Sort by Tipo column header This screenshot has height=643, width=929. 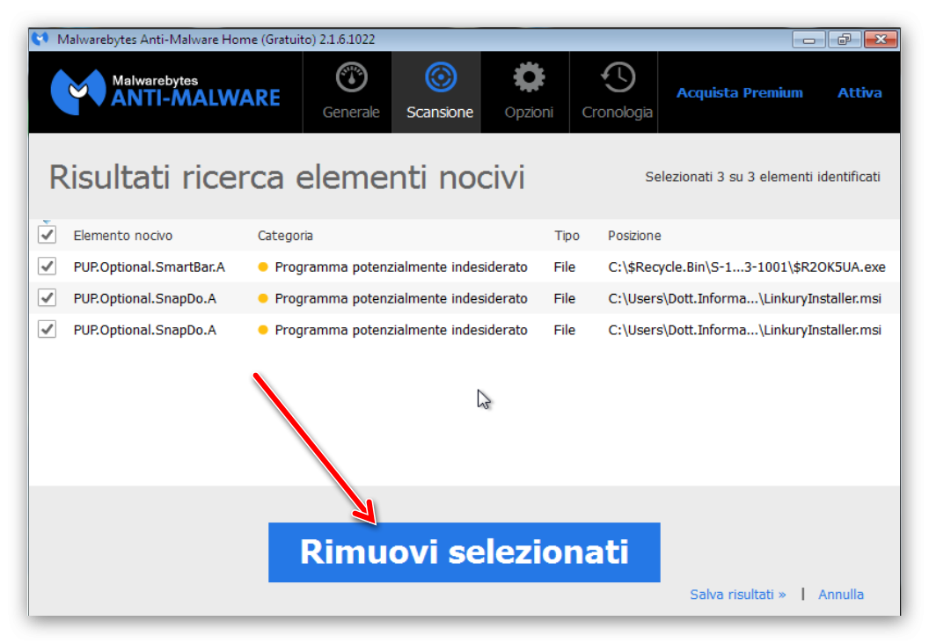pos(567,236)
